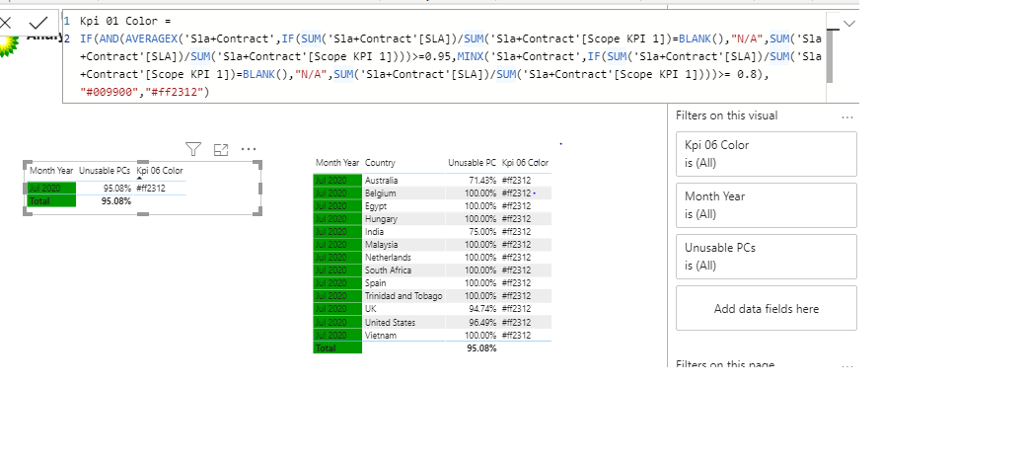Image resolution: width=1027 pixels, height=462 pixels.
Task: Select the green Jul 2020 cell for Australia
Action: click(337, 181)
